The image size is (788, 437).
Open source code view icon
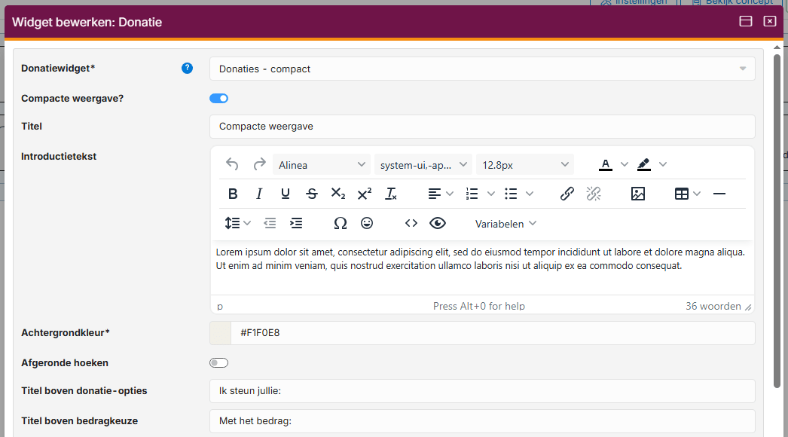tap(411, 223)
